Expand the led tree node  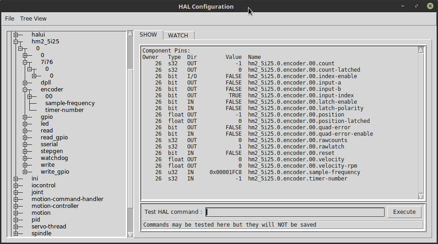pyautogui.click(x=25, y=124)
